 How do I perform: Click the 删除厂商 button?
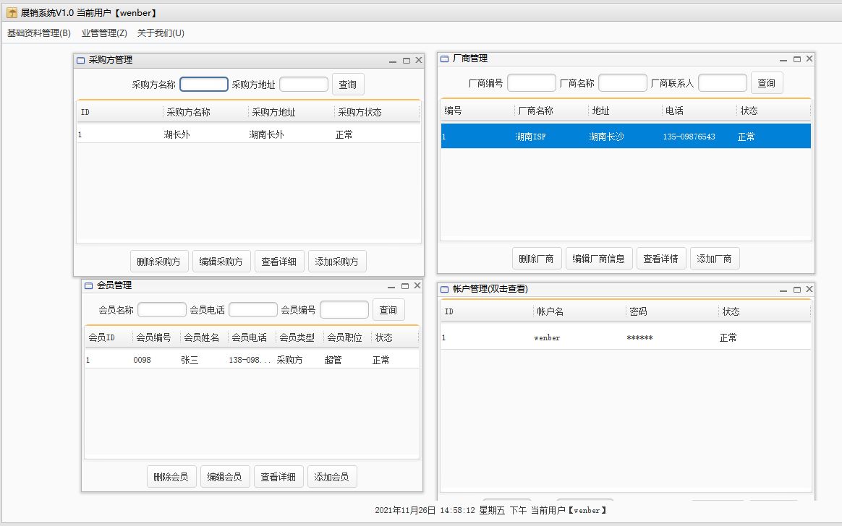coord(535,258)
